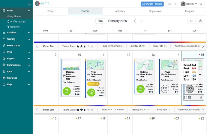This screenshot has height=134, width=207.
Task: Open the planner chart view icon
Action: [x=191, y=21]
